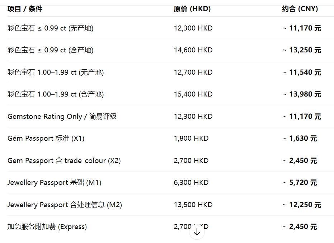This screenshot has height=243, width=334.
Task: Click Gem Passport 含 trade-colour (X2) label
Action: (x=64, y=160)
